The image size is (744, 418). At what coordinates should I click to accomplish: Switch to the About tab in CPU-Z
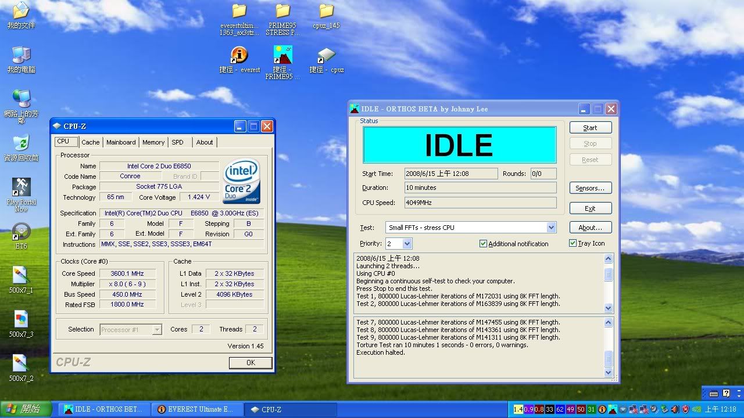click(205, 142)
